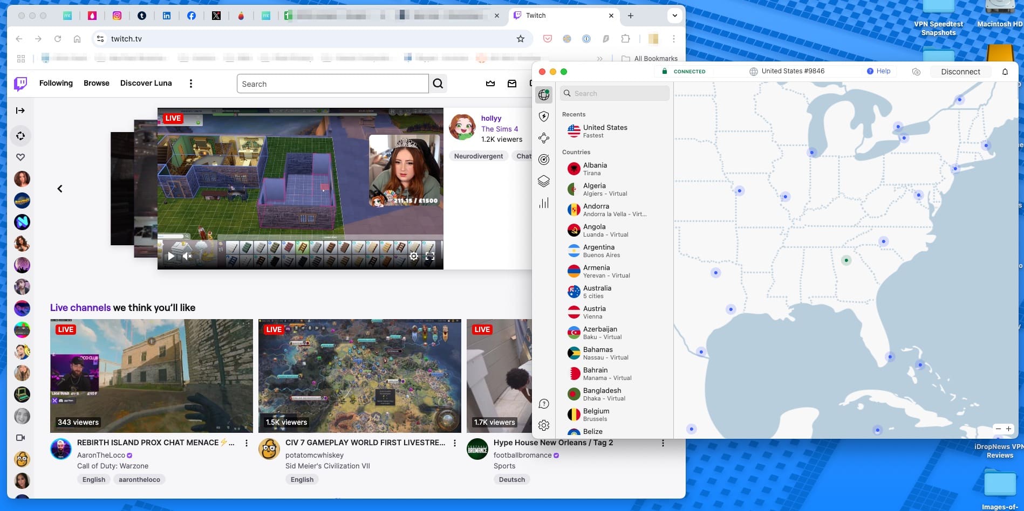
Task: Open the three-dot menu beside Discover Luna
Action: [190, 84]
